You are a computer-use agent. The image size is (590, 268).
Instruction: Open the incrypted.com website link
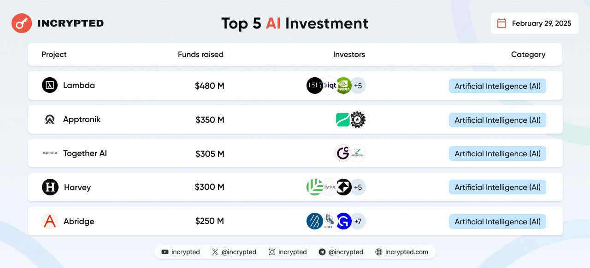402,252
